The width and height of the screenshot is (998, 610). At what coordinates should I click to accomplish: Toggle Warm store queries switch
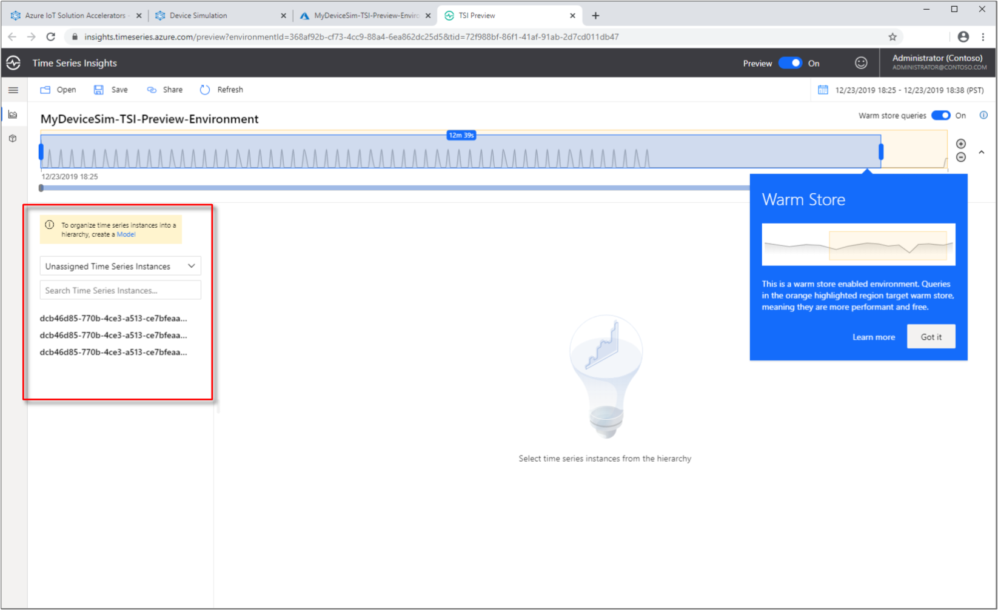[941, 115]
